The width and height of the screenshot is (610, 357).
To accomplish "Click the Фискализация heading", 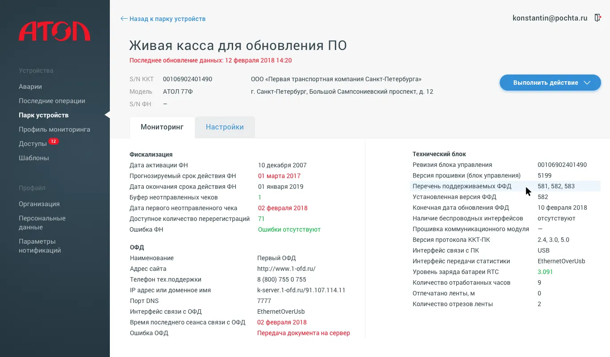I will [151, 154].
